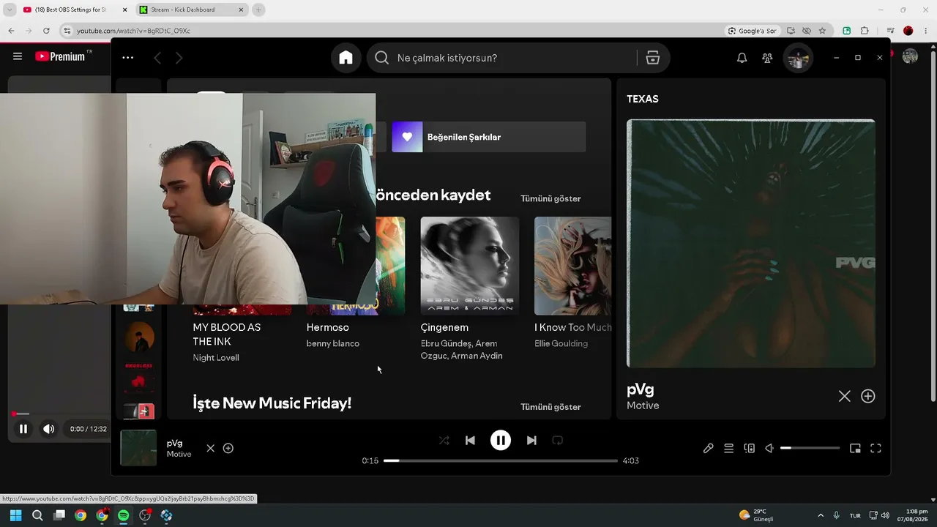Screen dimensions: 937x527
Task: Open Connect to a device
Action: [x=749, y=449]
